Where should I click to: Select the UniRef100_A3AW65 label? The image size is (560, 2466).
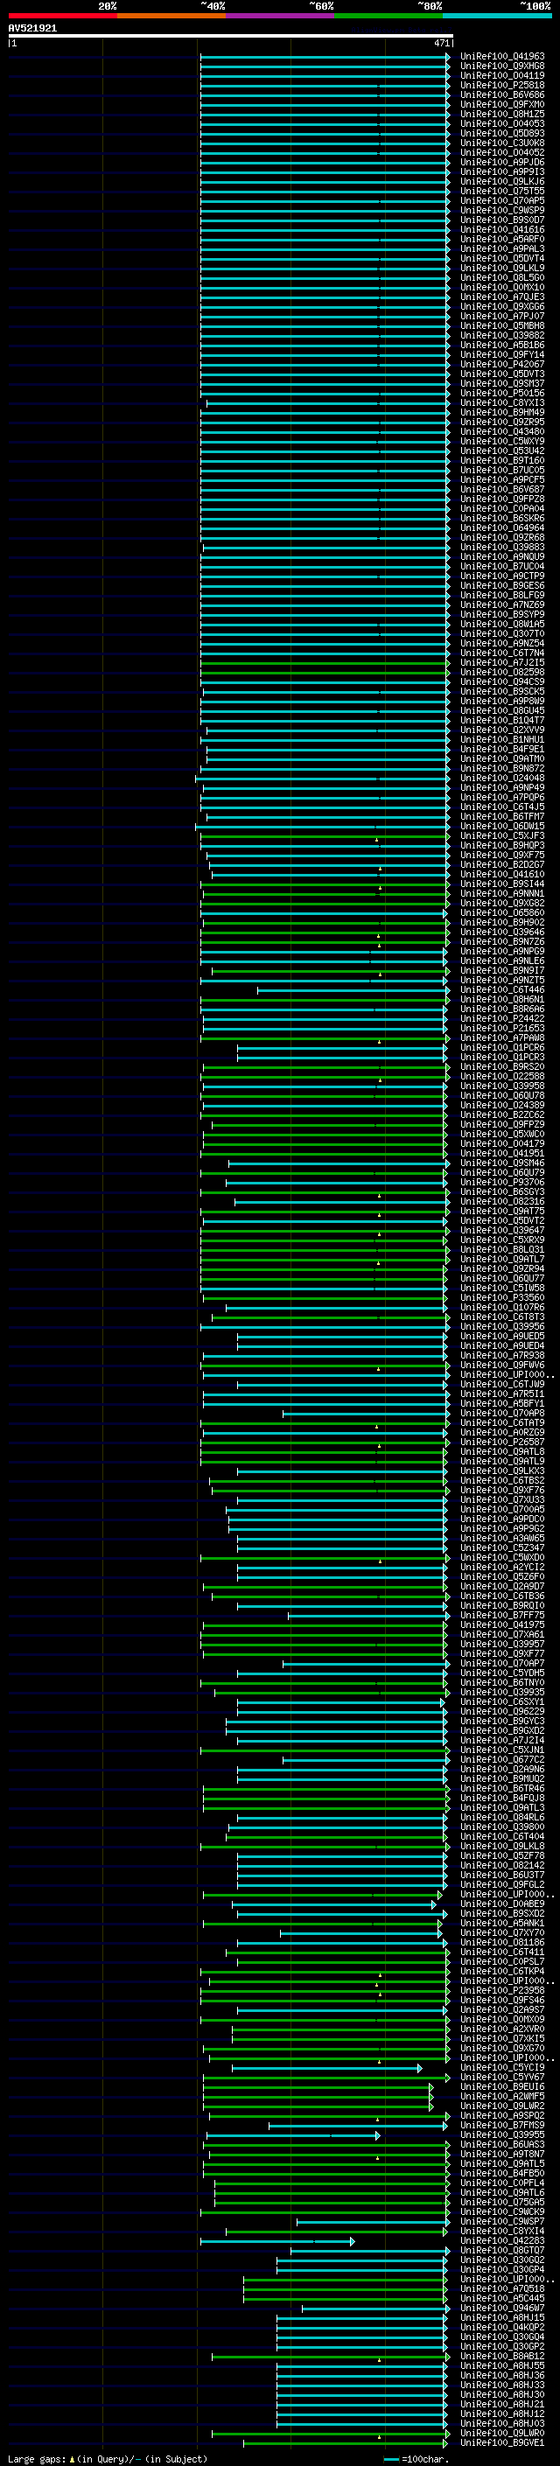[502, 1539]
